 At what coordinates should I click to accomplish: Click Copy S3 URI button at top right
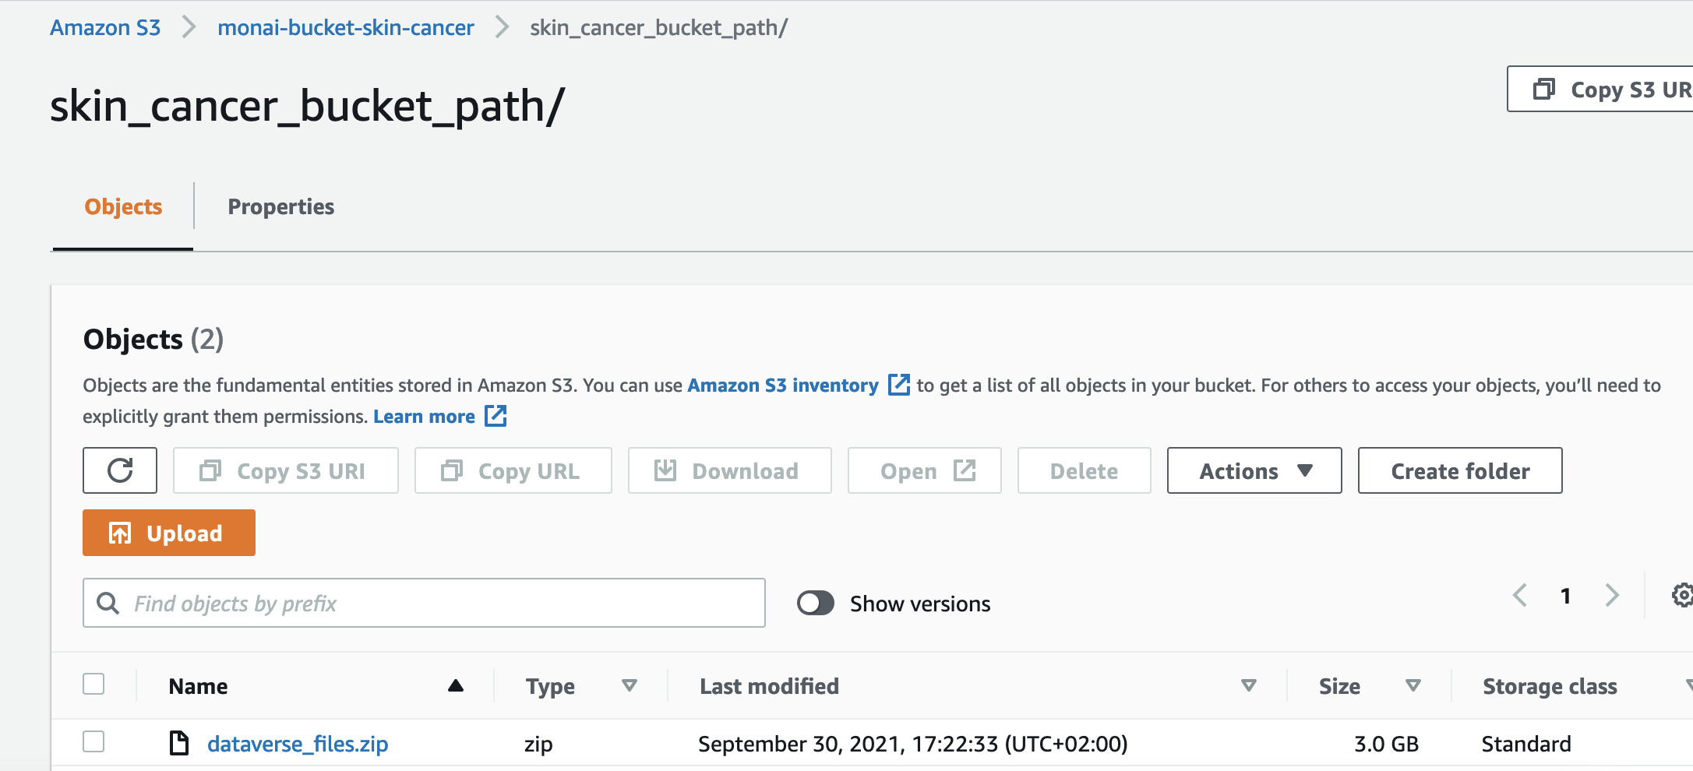(1601, 89)
